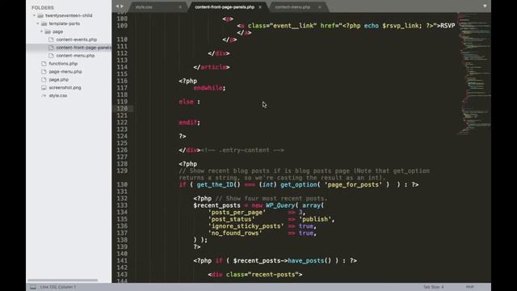Click the .entry-content HTML comment

click(242, 150)
